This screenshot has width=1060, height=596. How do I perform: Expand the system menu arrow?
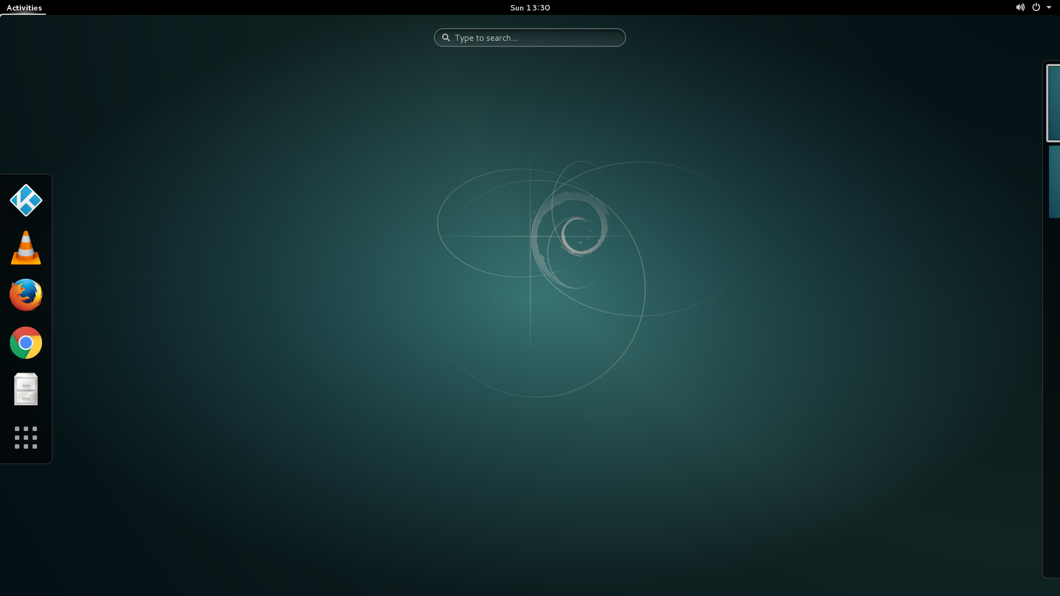1049,8
